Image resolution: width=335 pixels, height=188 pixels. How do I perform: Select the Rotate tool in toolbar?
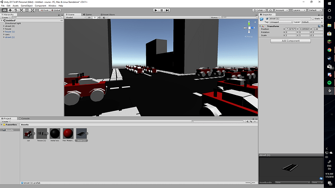click(x=16, y=10)
